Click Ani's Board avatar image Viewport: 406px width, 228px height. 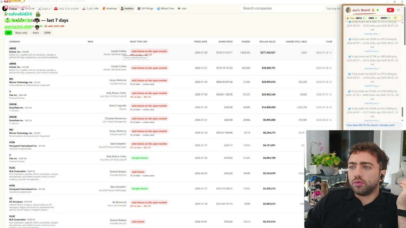[x=348, y=10]
